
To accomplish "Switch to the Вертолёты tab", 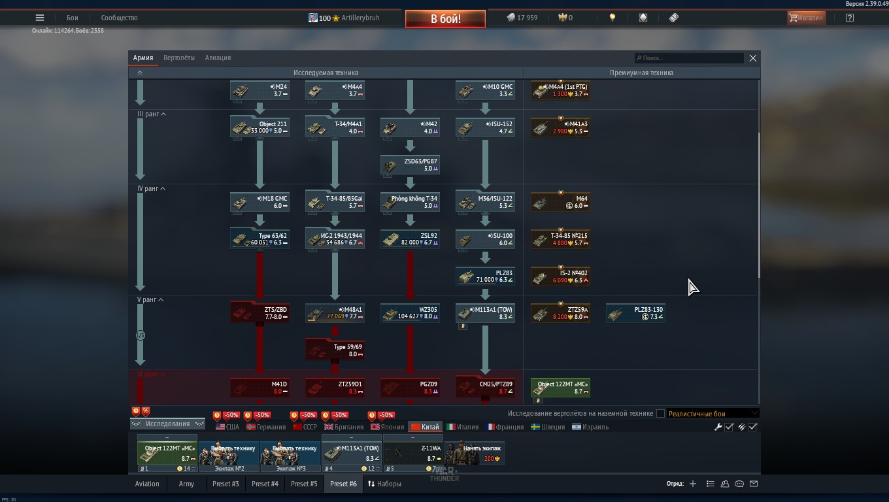I will 179,58.
